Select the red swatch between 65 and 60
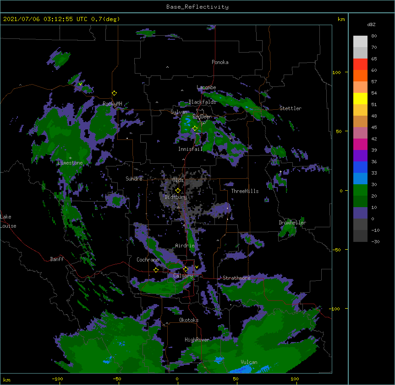Image resolution: width=395 pixels, height=385 pixels. point(360,64)
